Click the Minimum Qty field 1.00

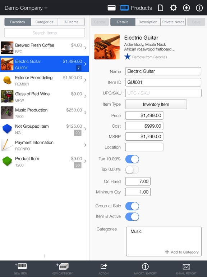(x=138, y=192)
